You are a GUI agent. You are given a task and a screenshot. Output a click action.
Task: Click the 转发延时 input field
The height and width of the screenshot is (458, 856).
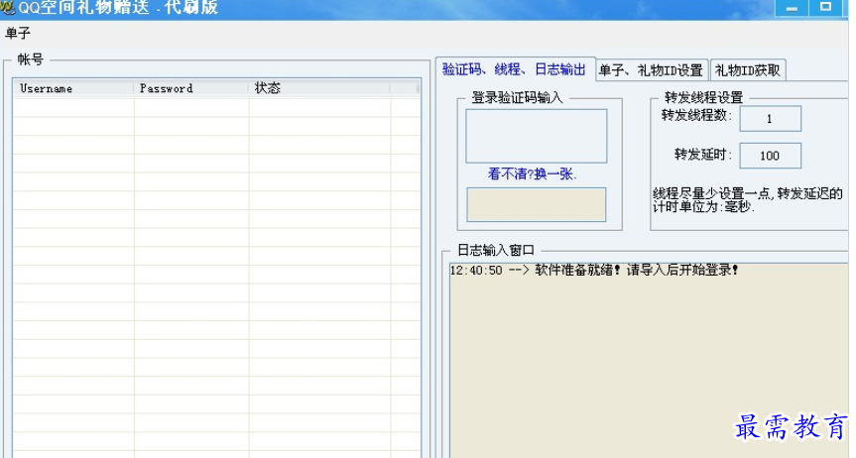[771, 156]
